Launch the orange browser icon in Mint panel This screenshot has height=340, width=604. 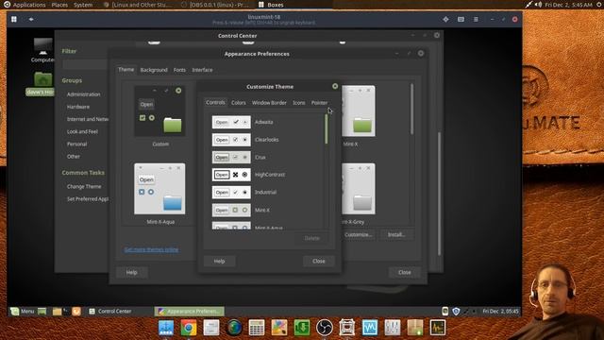76,311
